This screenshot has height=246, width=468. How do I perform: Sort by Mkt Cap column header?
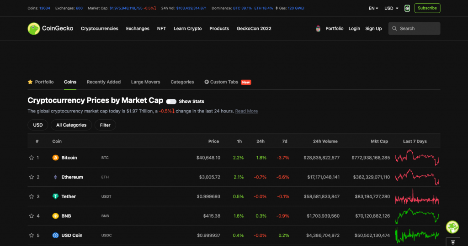(x=379, y=141)
